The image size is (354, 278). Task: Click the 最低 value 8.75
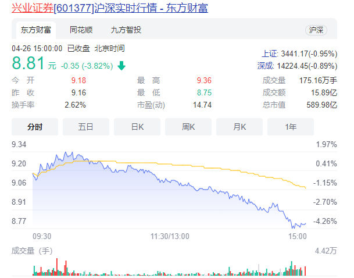pos(204,92)
